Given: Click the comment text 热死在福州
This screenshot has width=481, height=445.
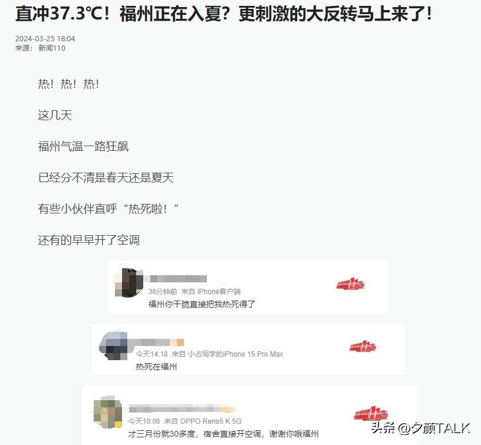Looking at the screenshot, I should pyautogui.click(x=156, y=367).
